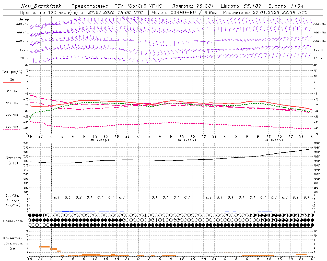Click the Nov_Barabinsk station title
Image resolution: width=327 pixels, height=261 pixels.
click(41, 6)
